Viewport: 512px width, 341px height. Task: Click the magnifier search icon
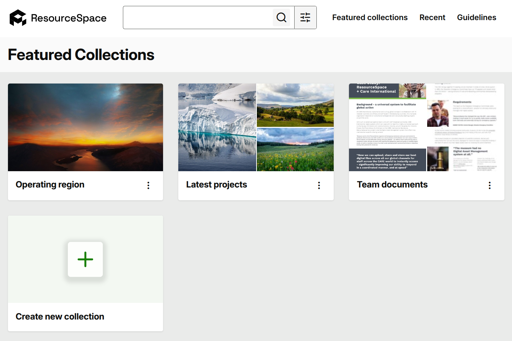[x=281, y=17]
